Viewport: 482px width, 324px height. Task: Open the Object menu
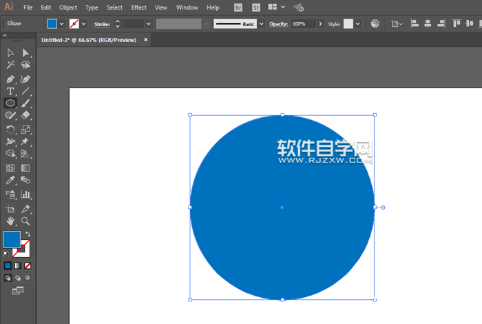click(68, 7)
